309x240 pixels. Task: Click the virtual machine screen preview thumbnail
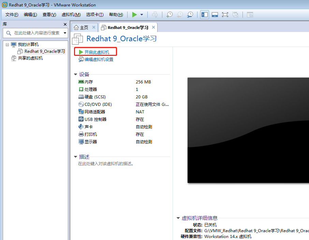[x=248, y=130]
